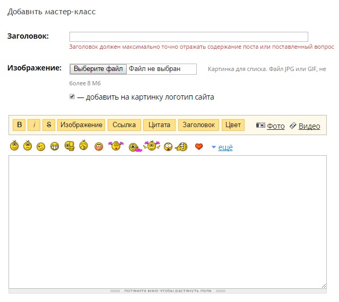Click the Выберите файл upload button
339x302 pixels.
click(x=98, y=69)
